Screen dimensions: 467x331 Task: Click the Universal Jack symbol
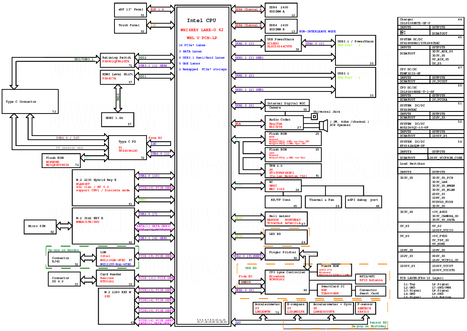314,117
